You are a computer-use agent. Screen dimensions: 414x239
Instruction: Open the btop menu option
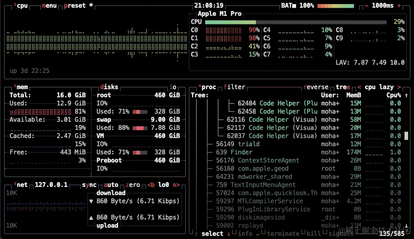49,5
